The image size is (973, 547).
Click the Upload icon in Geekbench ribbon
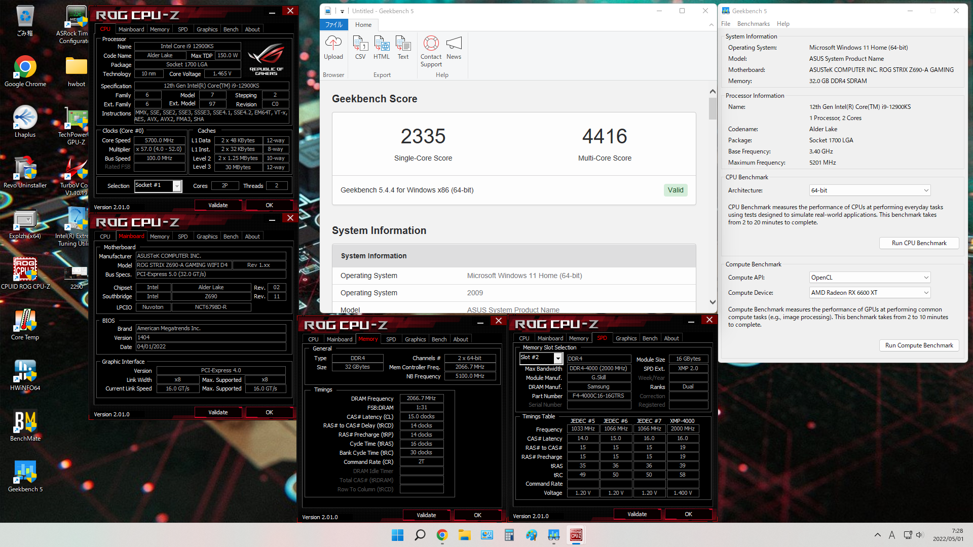pyautogui.click(x=333, y=48)
